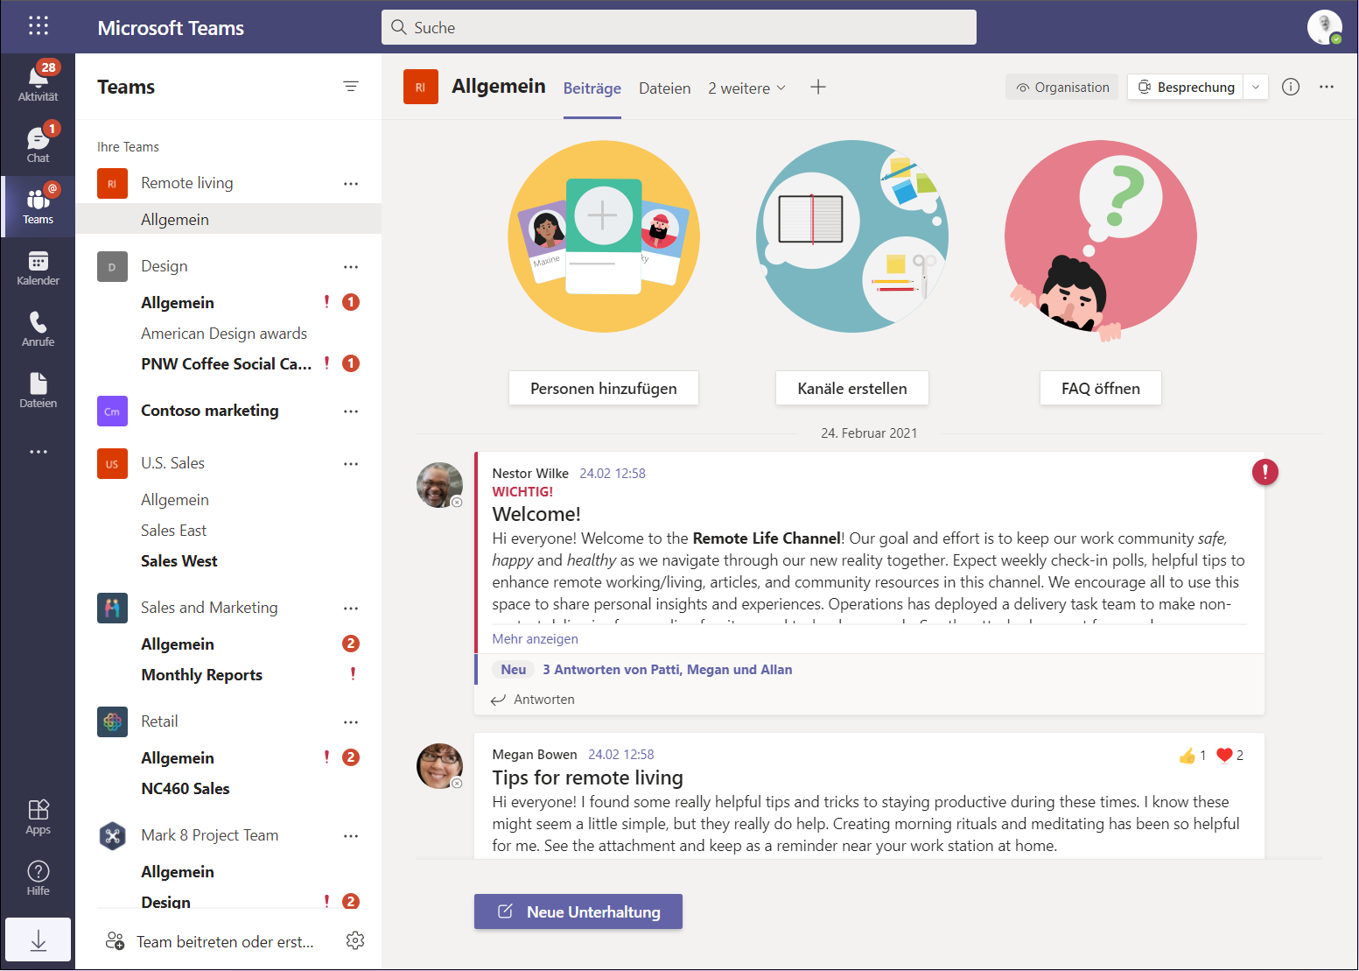
Task: Click in the Suche search box
Action: [679, 27]
